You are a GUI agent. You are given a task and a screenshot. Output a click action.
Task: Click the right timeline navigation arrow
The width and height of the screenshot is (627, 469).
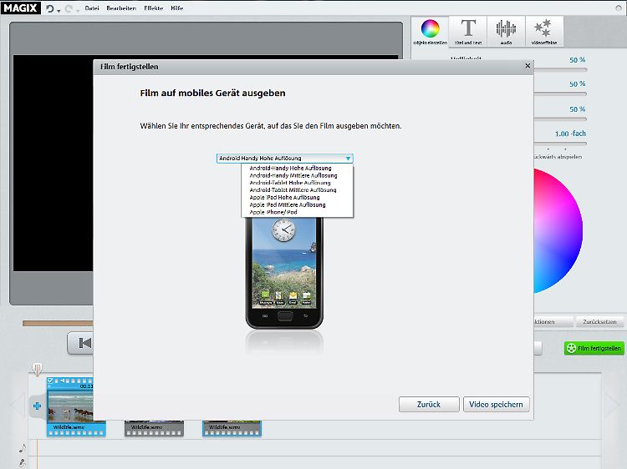[612, 405]
